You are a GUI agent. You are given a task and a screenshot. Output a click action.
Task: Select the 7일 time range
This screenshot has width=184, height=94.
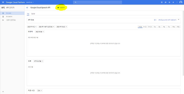169,27
